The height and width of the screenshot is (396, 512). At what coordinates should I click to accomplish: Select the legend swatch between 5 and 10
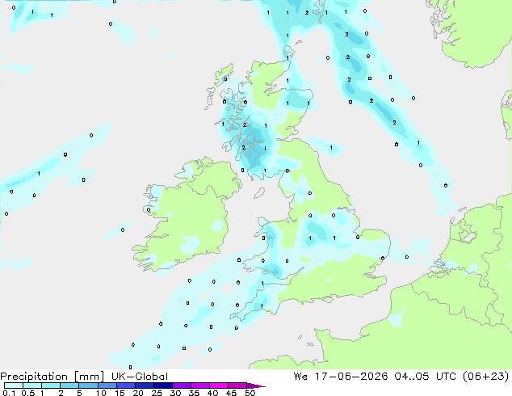pyautogui.click(x=88, y=385)
